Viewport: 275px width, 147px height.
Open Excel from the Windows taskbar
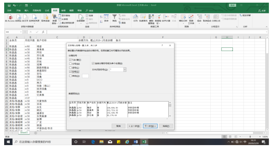[x=144, y=142]
